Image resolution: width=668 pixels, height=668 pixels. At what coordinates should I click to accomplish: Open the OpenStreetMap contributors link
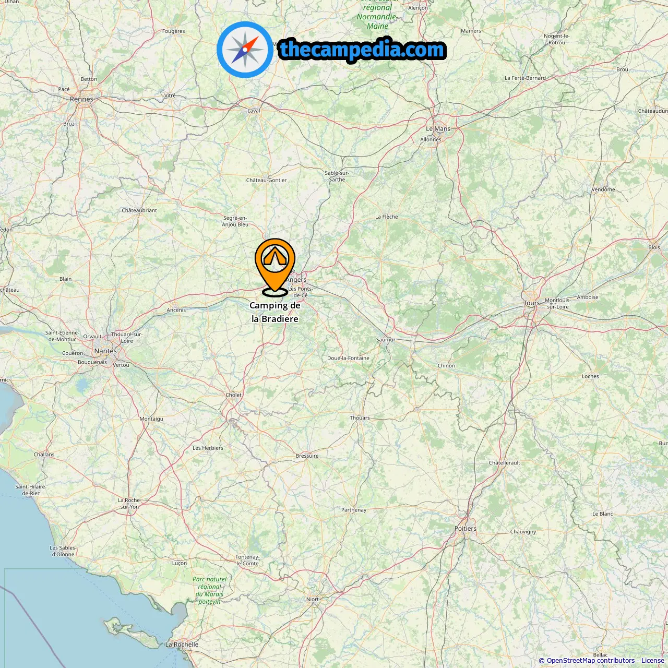591,661
